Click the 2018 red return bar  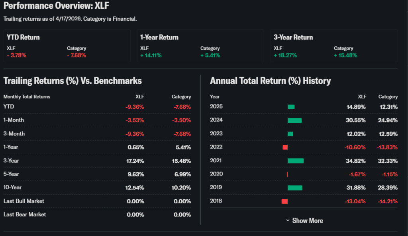(284, 201)
